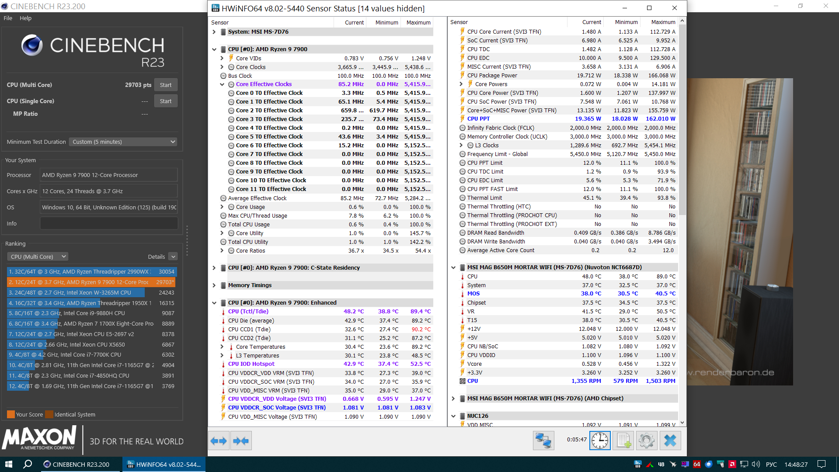The image size is (839, 472).
Task: Click the monitor tray icon showing 60
Action: coord(685,464)
